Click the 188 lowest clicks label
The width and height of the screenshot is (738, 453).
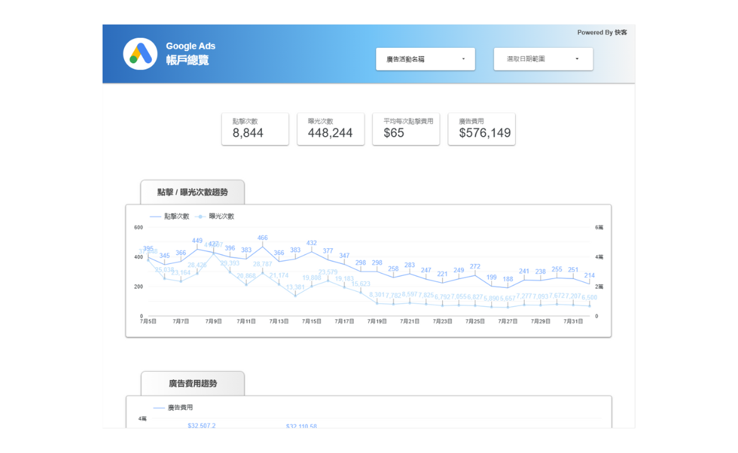tap(508, 278)
